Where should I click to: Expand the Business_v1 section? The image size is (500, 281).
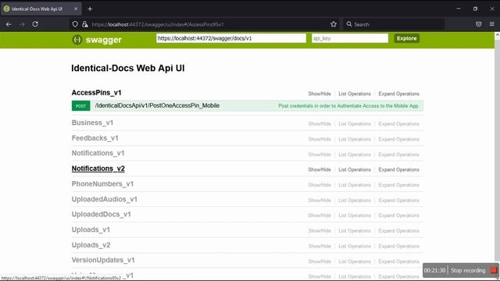point(92,123)
